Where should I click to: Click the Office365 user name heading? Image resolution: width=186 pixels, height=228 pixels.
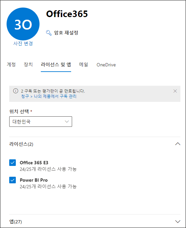pos(67,14)
